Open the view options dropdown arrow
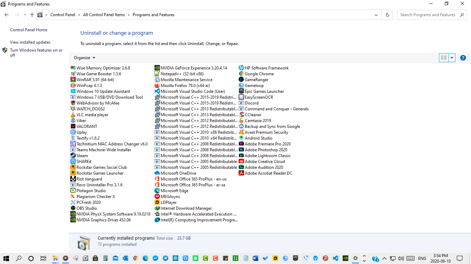 point(452,58)
